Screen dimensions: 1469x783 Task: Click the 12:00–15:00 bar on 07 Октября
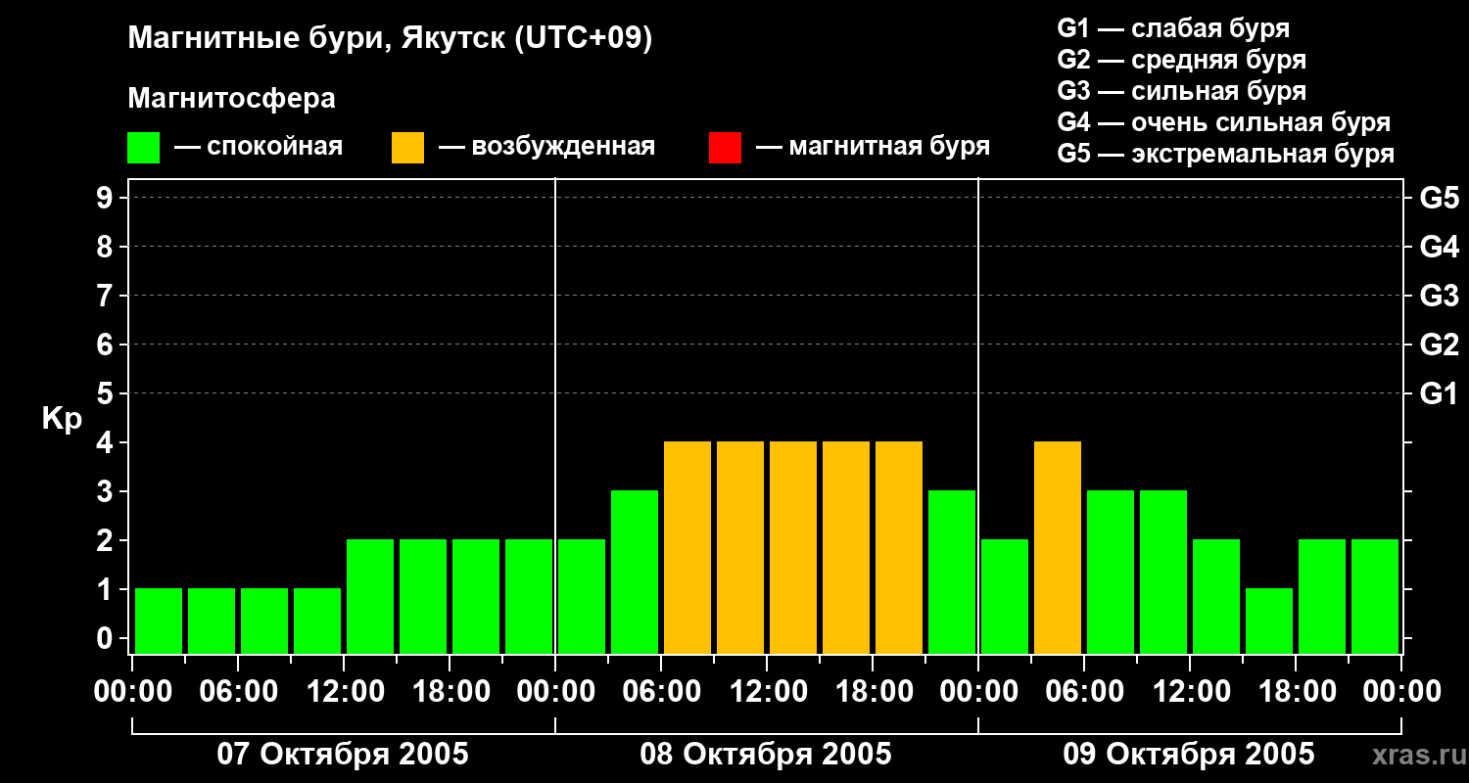click(x=370, y=596)
